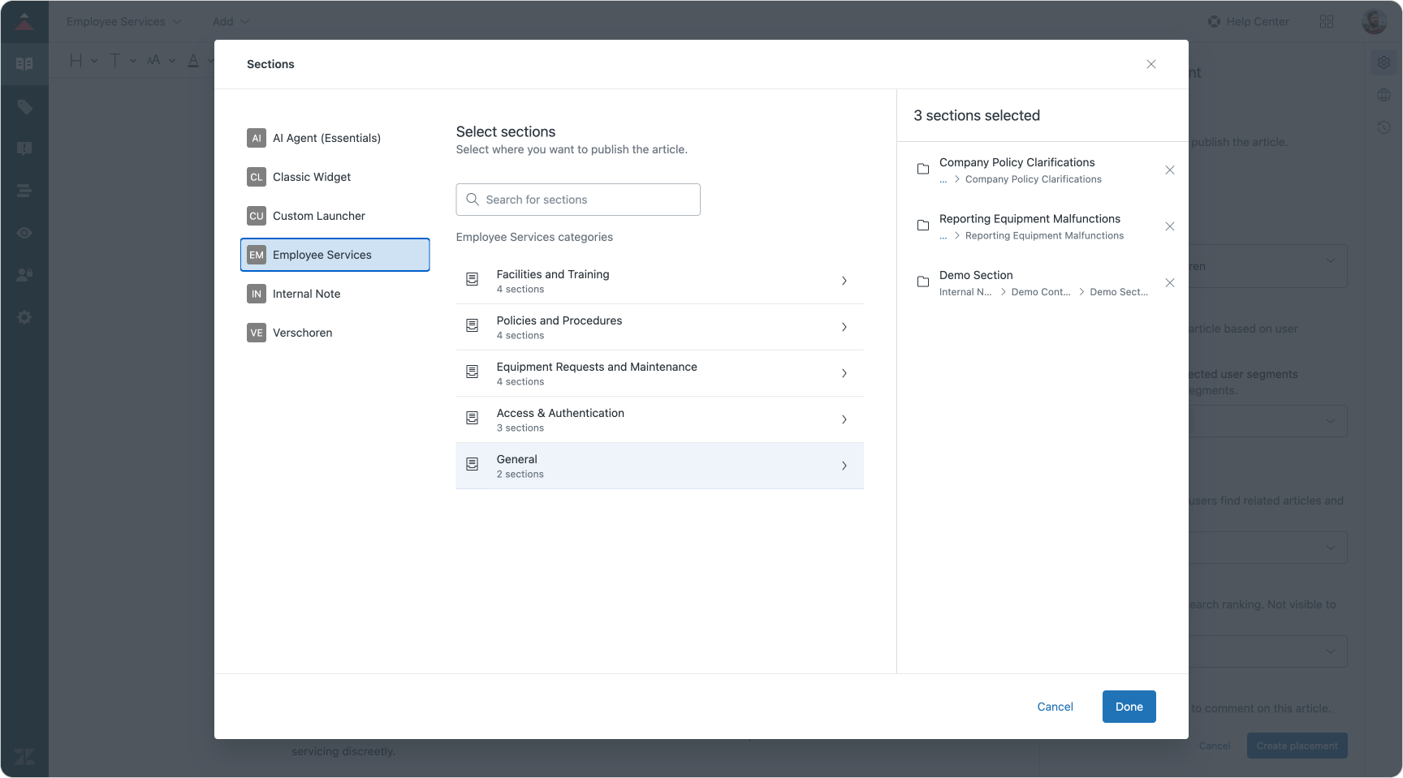Remove Reporting Equipment Malfunctions from selection
1403x778 pixels.
click(x=1169, y=226)
